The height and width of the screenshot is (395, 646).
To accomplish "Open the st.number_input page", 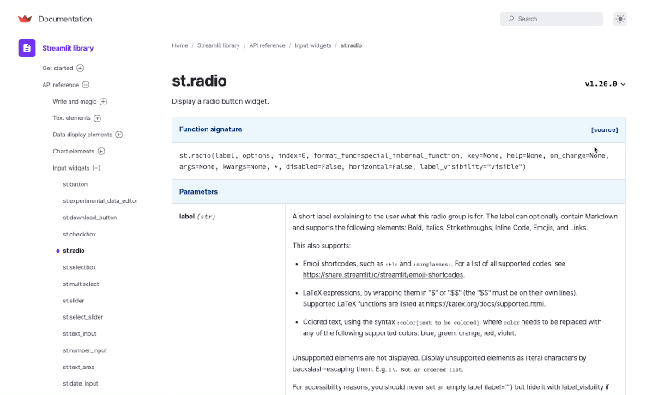I will tap(85, 350).
